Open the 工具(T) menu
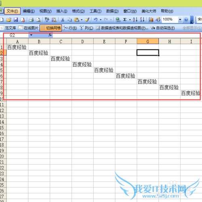202x202 pixels. coord(95,11)
